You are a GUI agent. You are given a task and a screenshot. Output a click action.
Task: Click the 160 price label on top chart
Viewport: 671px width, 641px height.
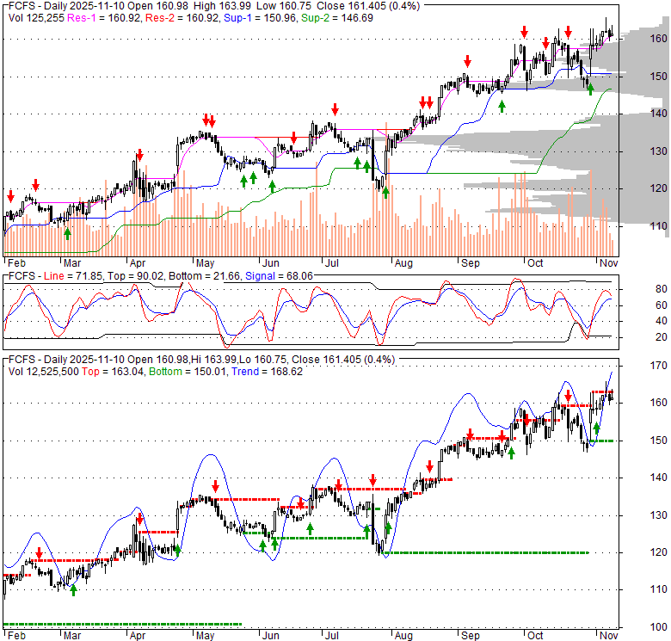click(658, 39)
